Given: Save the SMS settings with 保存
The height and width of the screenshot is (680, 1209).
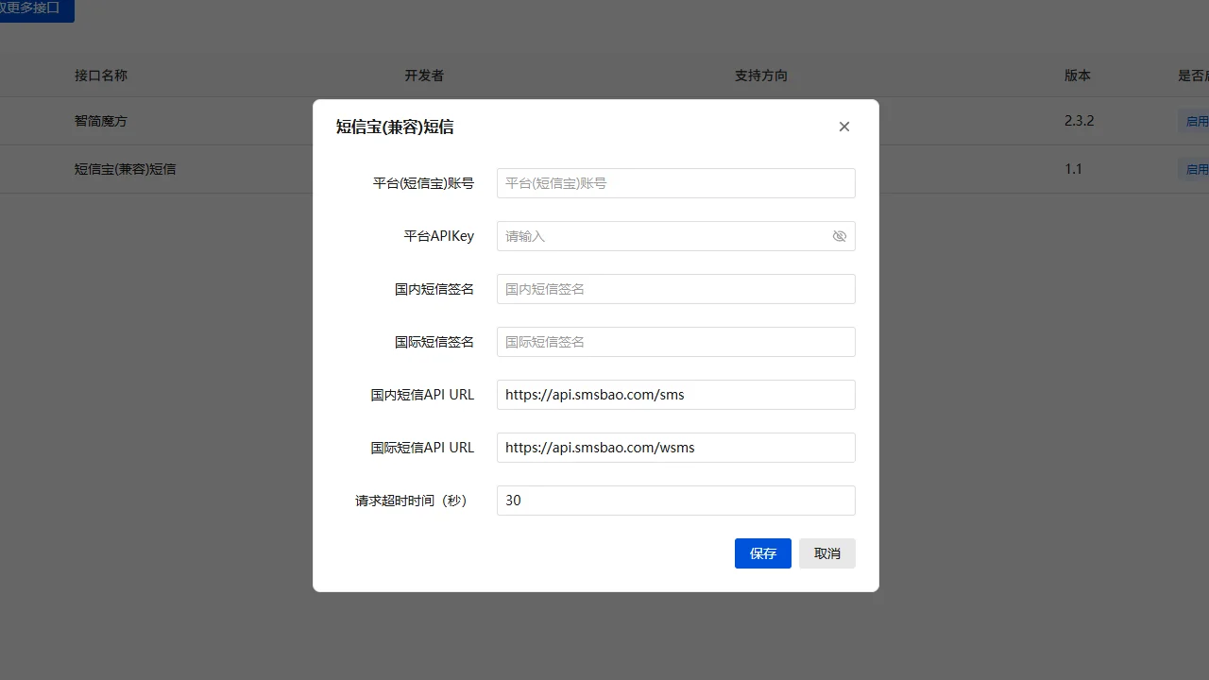Looking at the screenshot, I should (x=763, y=553).
